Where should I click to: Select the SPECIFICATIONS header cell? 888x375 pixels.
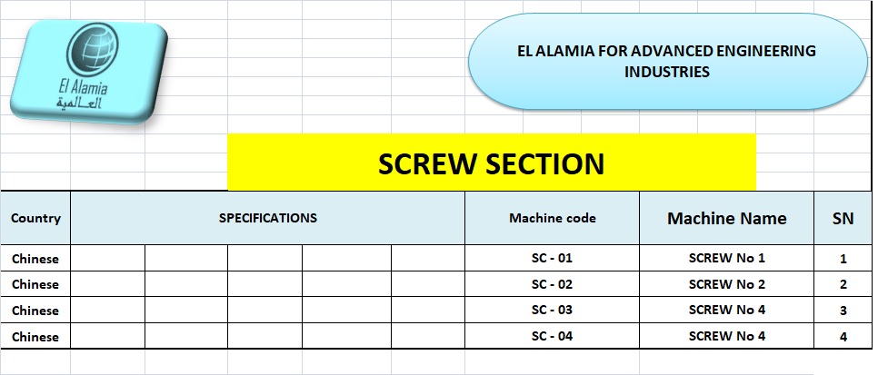[267, 218]
